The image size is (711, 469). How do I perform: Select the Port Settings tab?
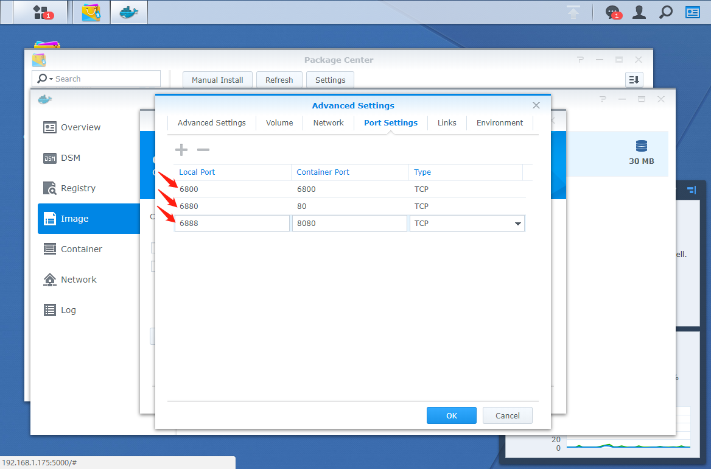point(391,123)
